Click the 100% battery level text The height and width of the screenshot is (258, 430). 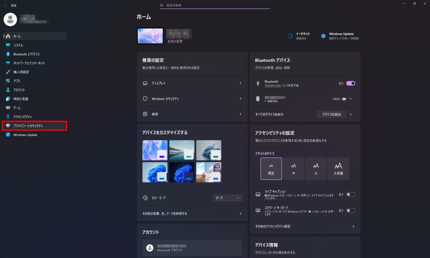click(x=336, y=99)
